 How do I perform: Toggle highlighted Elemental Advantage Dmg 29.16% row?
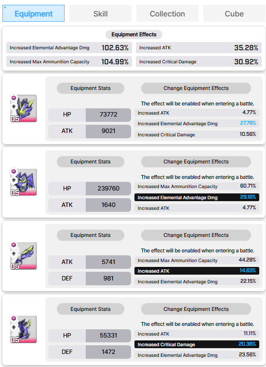point(197,197)
